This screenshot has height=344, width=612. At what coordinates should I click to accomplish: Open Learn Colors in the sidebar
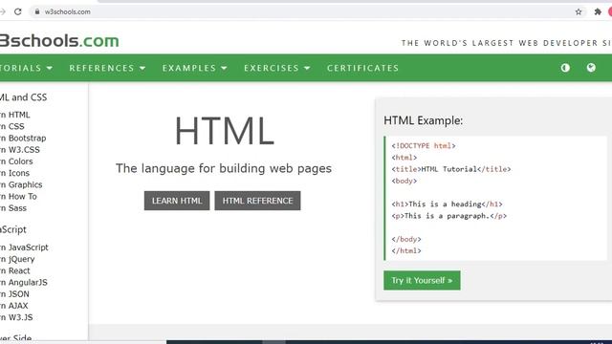(x=16, y=161)
